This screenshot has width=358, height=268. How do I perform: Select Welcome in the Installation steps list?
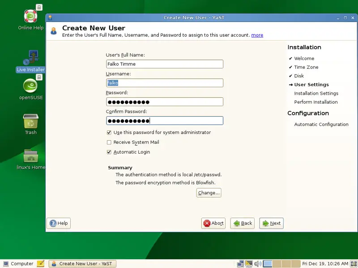(304, 59)
